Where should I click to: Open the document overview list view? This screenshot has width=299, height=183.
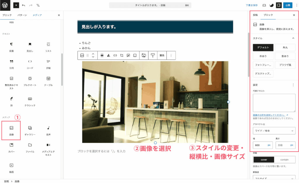[38, 5]
